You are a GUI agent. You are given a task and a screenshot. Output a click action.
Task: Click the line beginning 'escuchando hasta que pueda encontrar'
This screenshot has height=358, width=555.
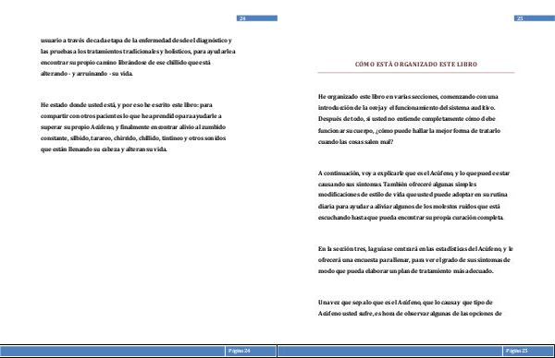(411, 218)
